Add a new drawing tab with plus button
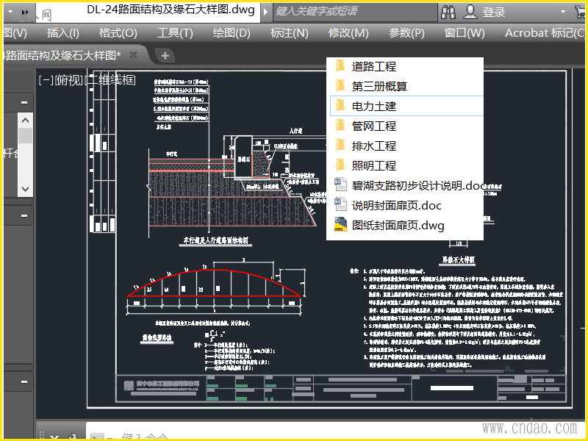The height and width of the screenshot is (441, 588). (165, 56)
